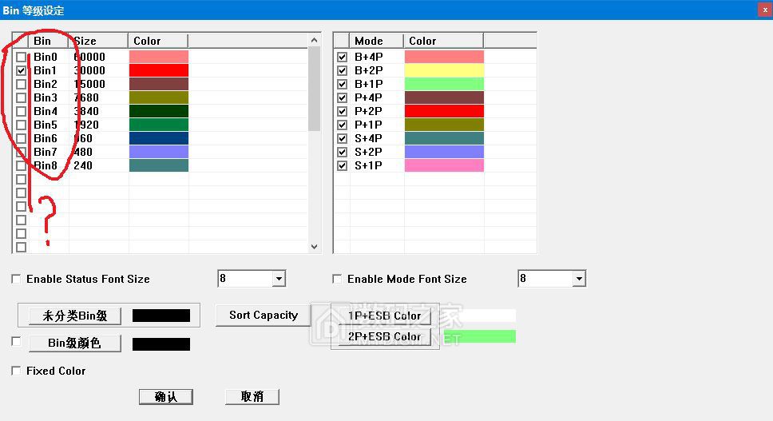The image size is (773, 421).
Task: Close the Bin 等级设定 dialog
Action: pyautogui.click(x=764, y=9)
